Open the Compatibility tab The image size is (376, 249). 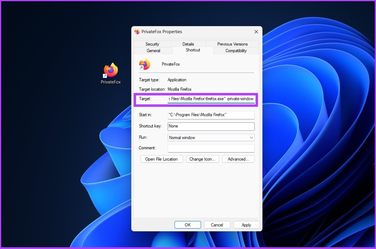(236, 51)
